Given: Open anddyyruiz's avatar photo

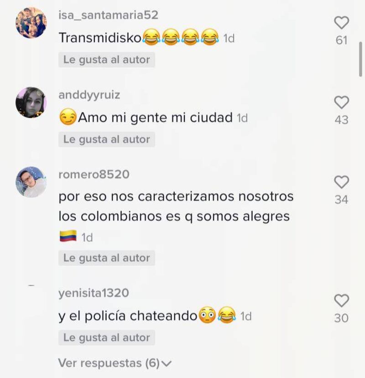Looking at the screenshot, I should click(31, 103).
